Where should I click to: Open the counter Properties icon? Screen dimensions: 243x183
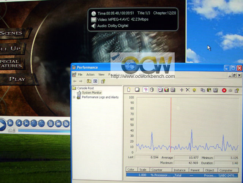click(216, 90)
